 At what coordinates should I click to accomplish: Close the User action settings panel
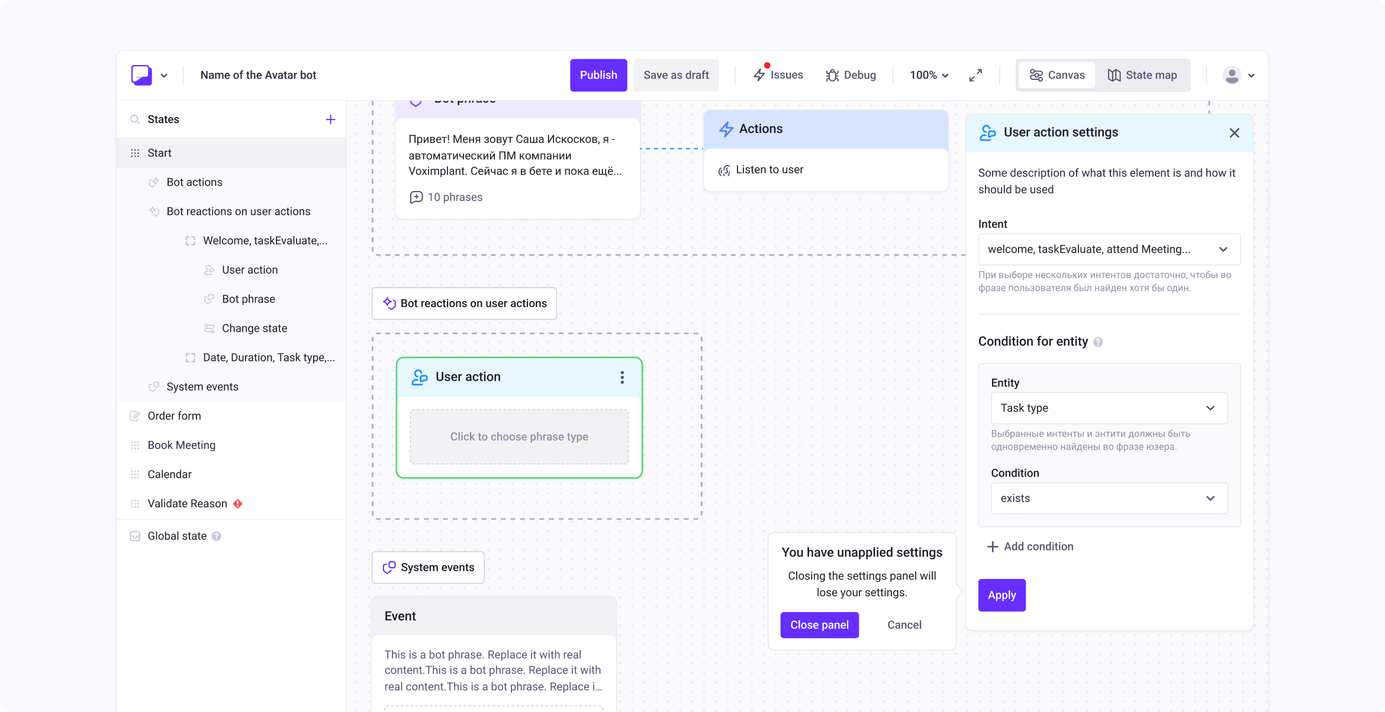pyautogui.click(x=1234, y=133)
